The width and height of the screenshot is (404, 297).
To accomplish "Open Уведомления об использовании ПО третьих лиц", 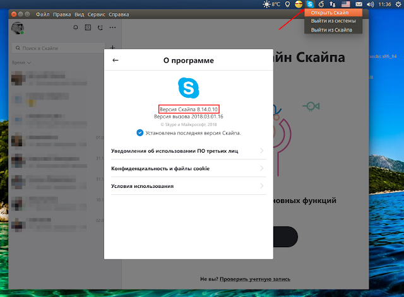I will (188, 151).
